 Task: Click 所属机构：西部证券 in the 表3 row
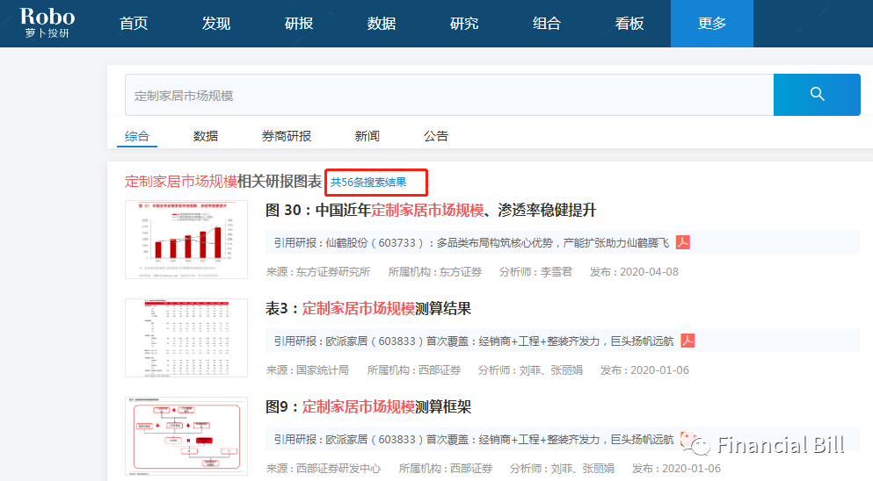tap(414, 370)
